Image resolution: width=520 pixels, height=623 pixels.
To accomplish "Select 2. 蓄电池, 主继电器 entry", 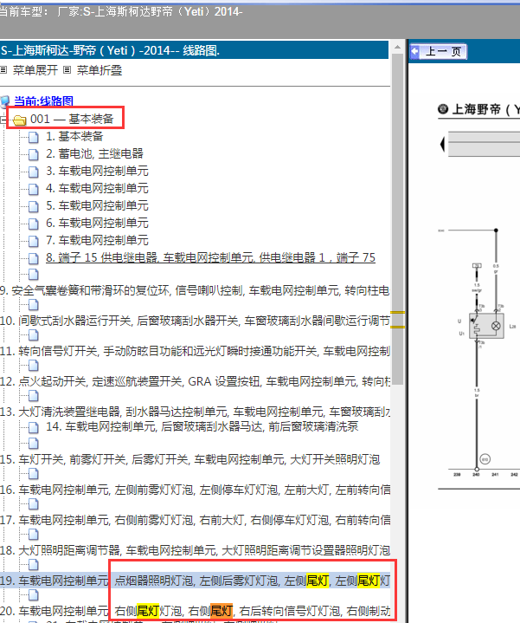I will [94, 153].
